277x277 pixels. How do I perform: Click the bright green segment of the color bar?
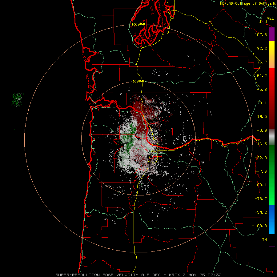(x=272, y=175)
